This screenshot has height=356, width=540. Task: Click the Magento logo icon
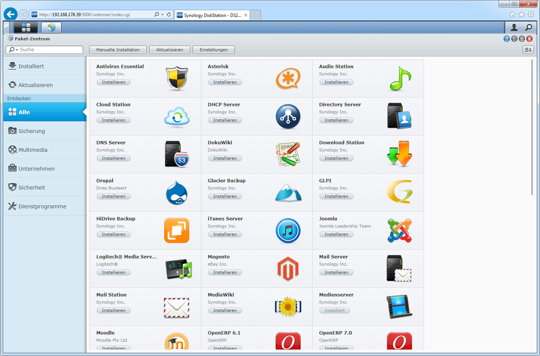coord(288,269)
